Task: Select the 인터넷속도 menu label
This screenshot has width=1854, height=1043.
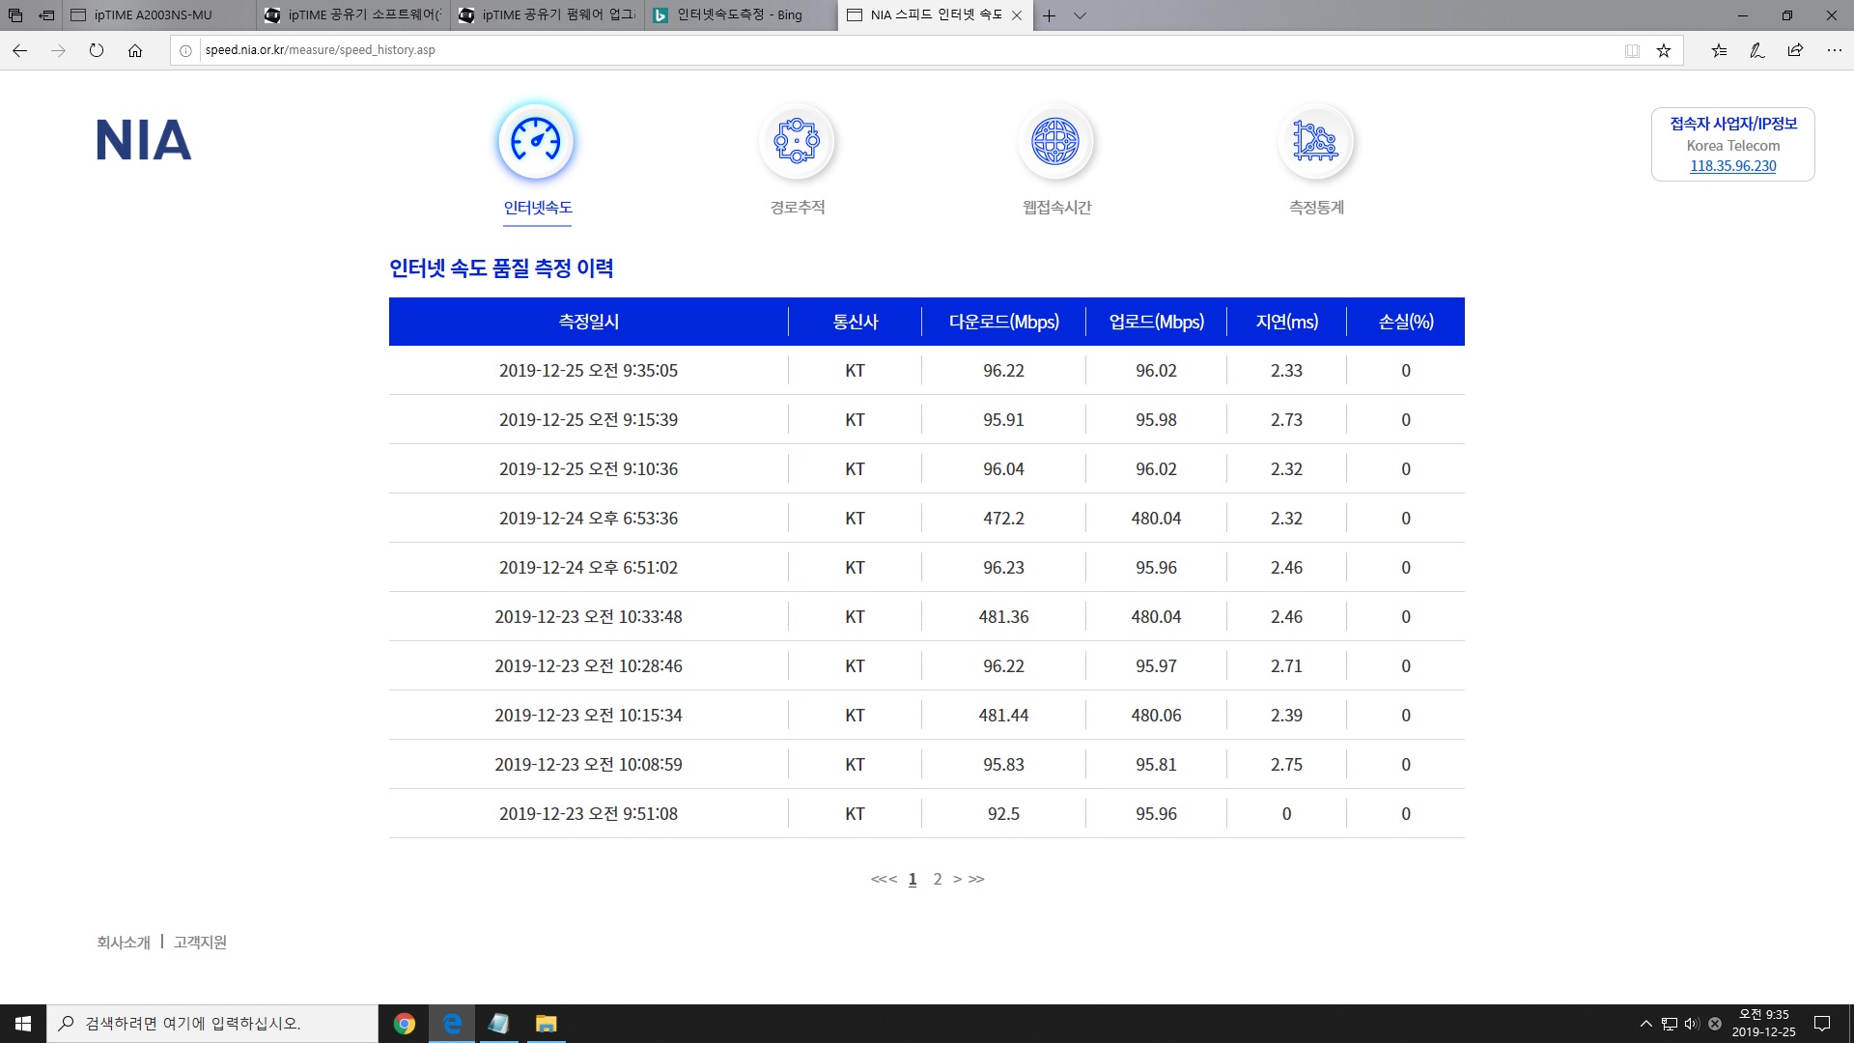Action: [x=538, y=208]
